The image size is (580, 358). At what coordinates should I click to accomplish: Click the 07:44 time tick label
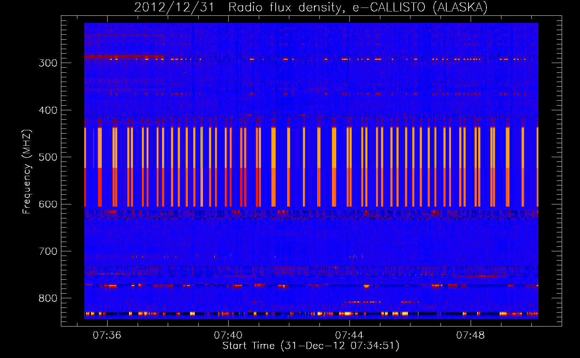pyautogui.click(x=350, y=335)
